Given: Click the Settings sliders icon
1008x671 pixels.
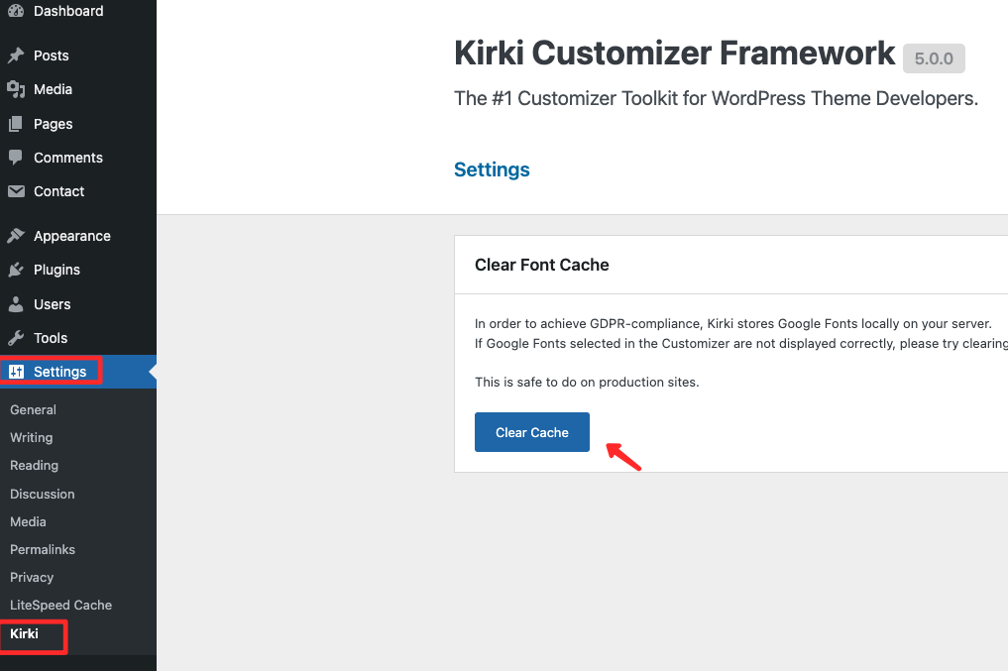Looking at the screenshot, I should [x=16, y=372].
